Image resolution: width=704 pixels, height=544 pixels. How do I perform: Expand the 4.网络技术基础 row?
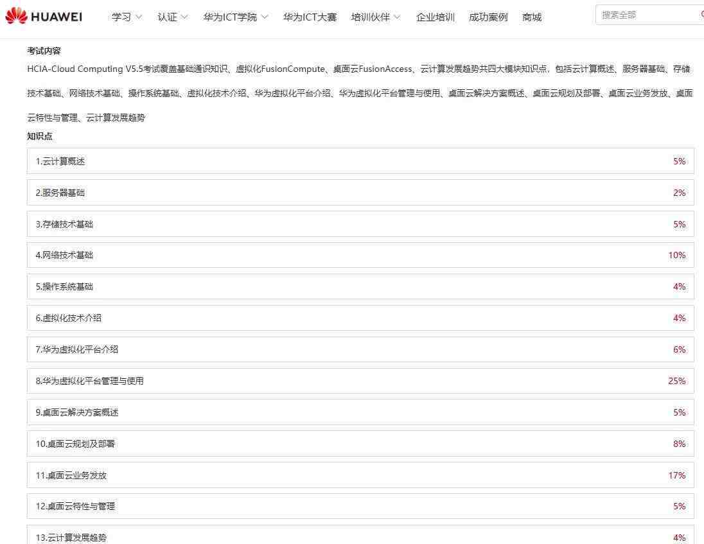[360, 255]
